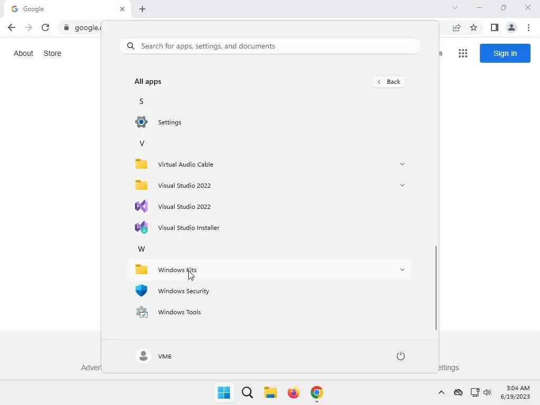
Task: Launch Visual Studio 2022 purple app icon
Action: [x=141, y=206]
